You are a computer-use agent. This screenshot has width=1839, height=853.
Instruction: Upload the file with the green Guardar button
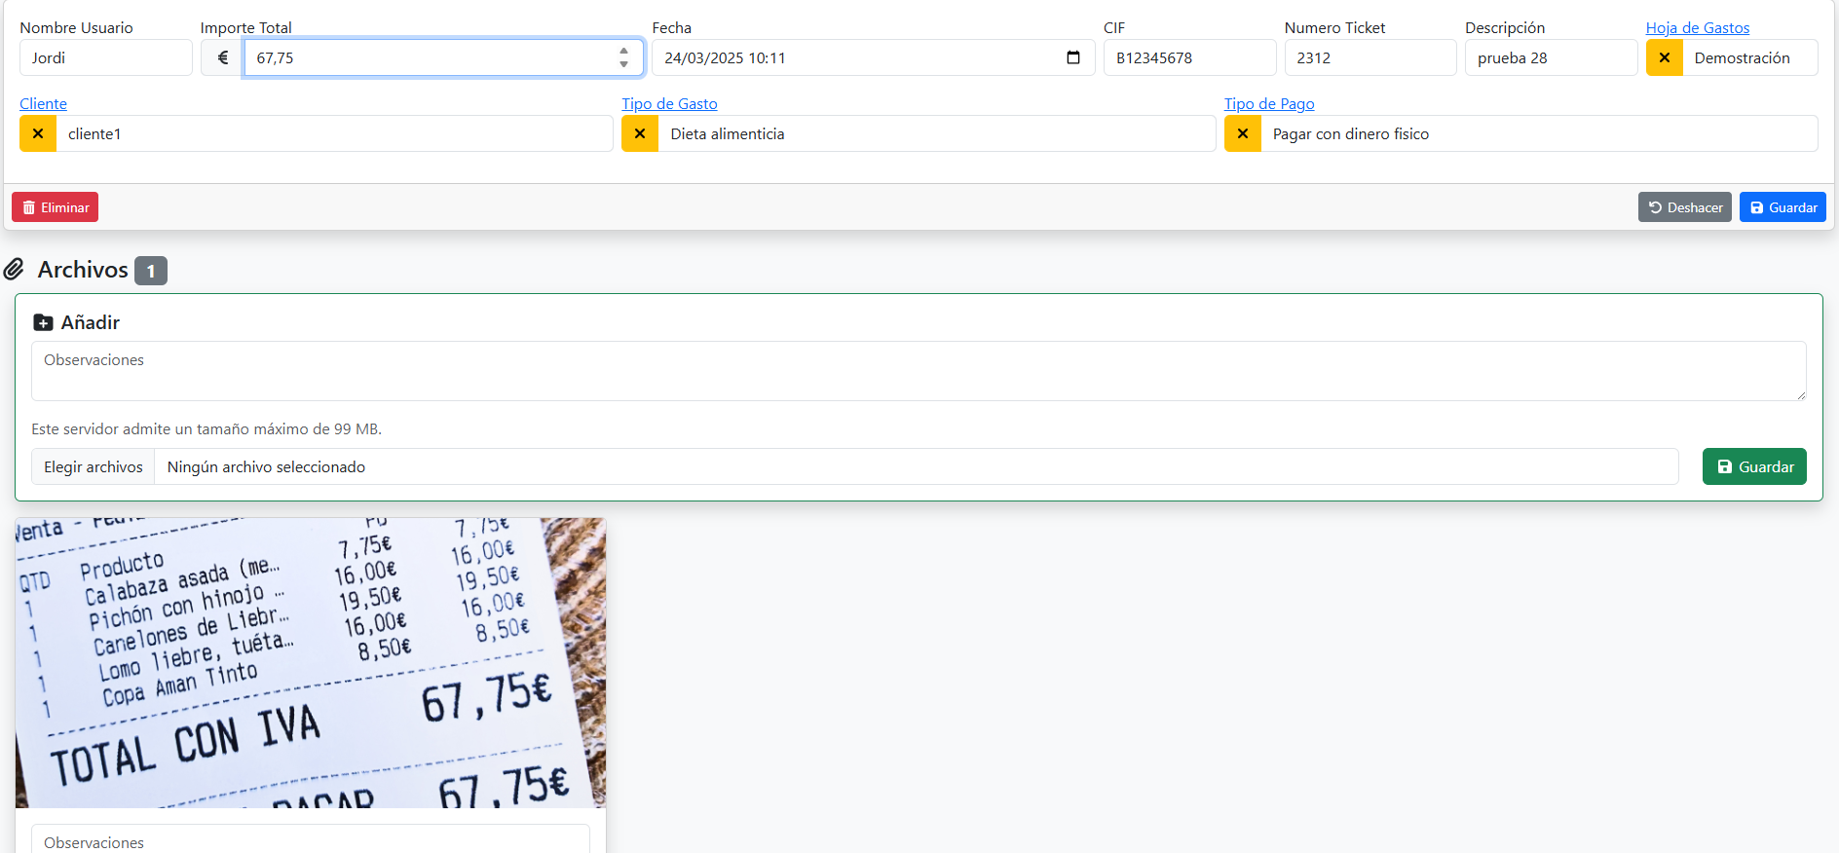click(x=1753, y=466)
